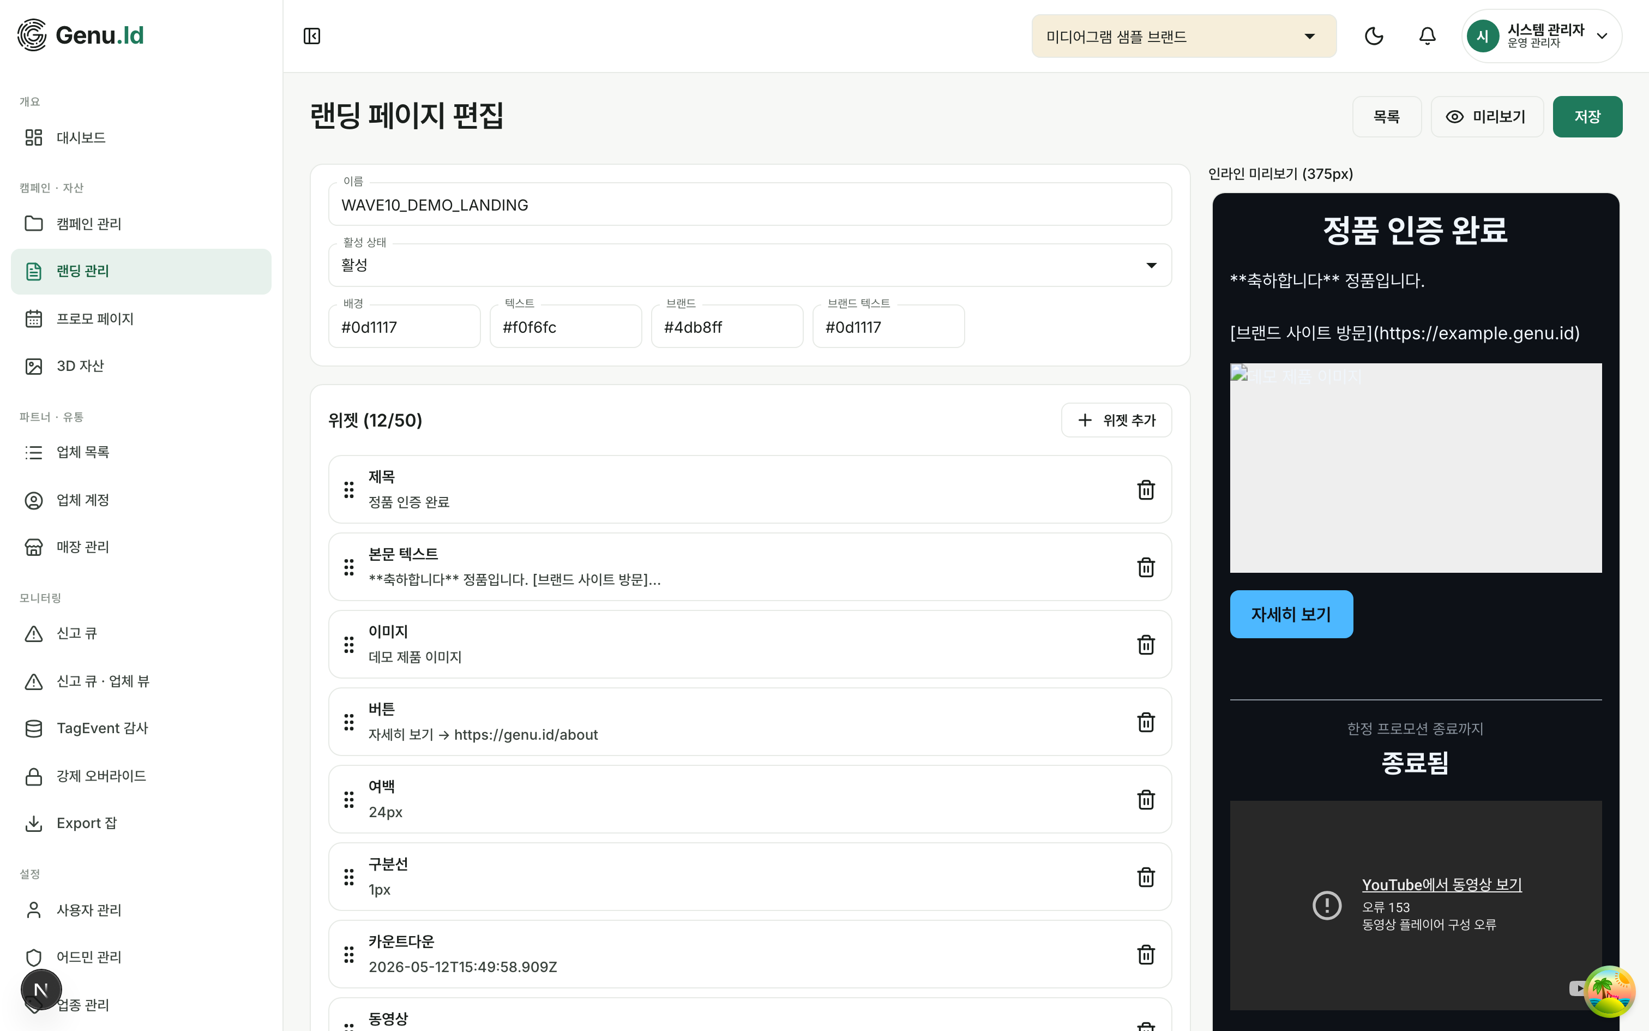The width and height of the screenshot is (1649, 1031).
Task: Delete the 여백 widget
Action: point(1146,799)
